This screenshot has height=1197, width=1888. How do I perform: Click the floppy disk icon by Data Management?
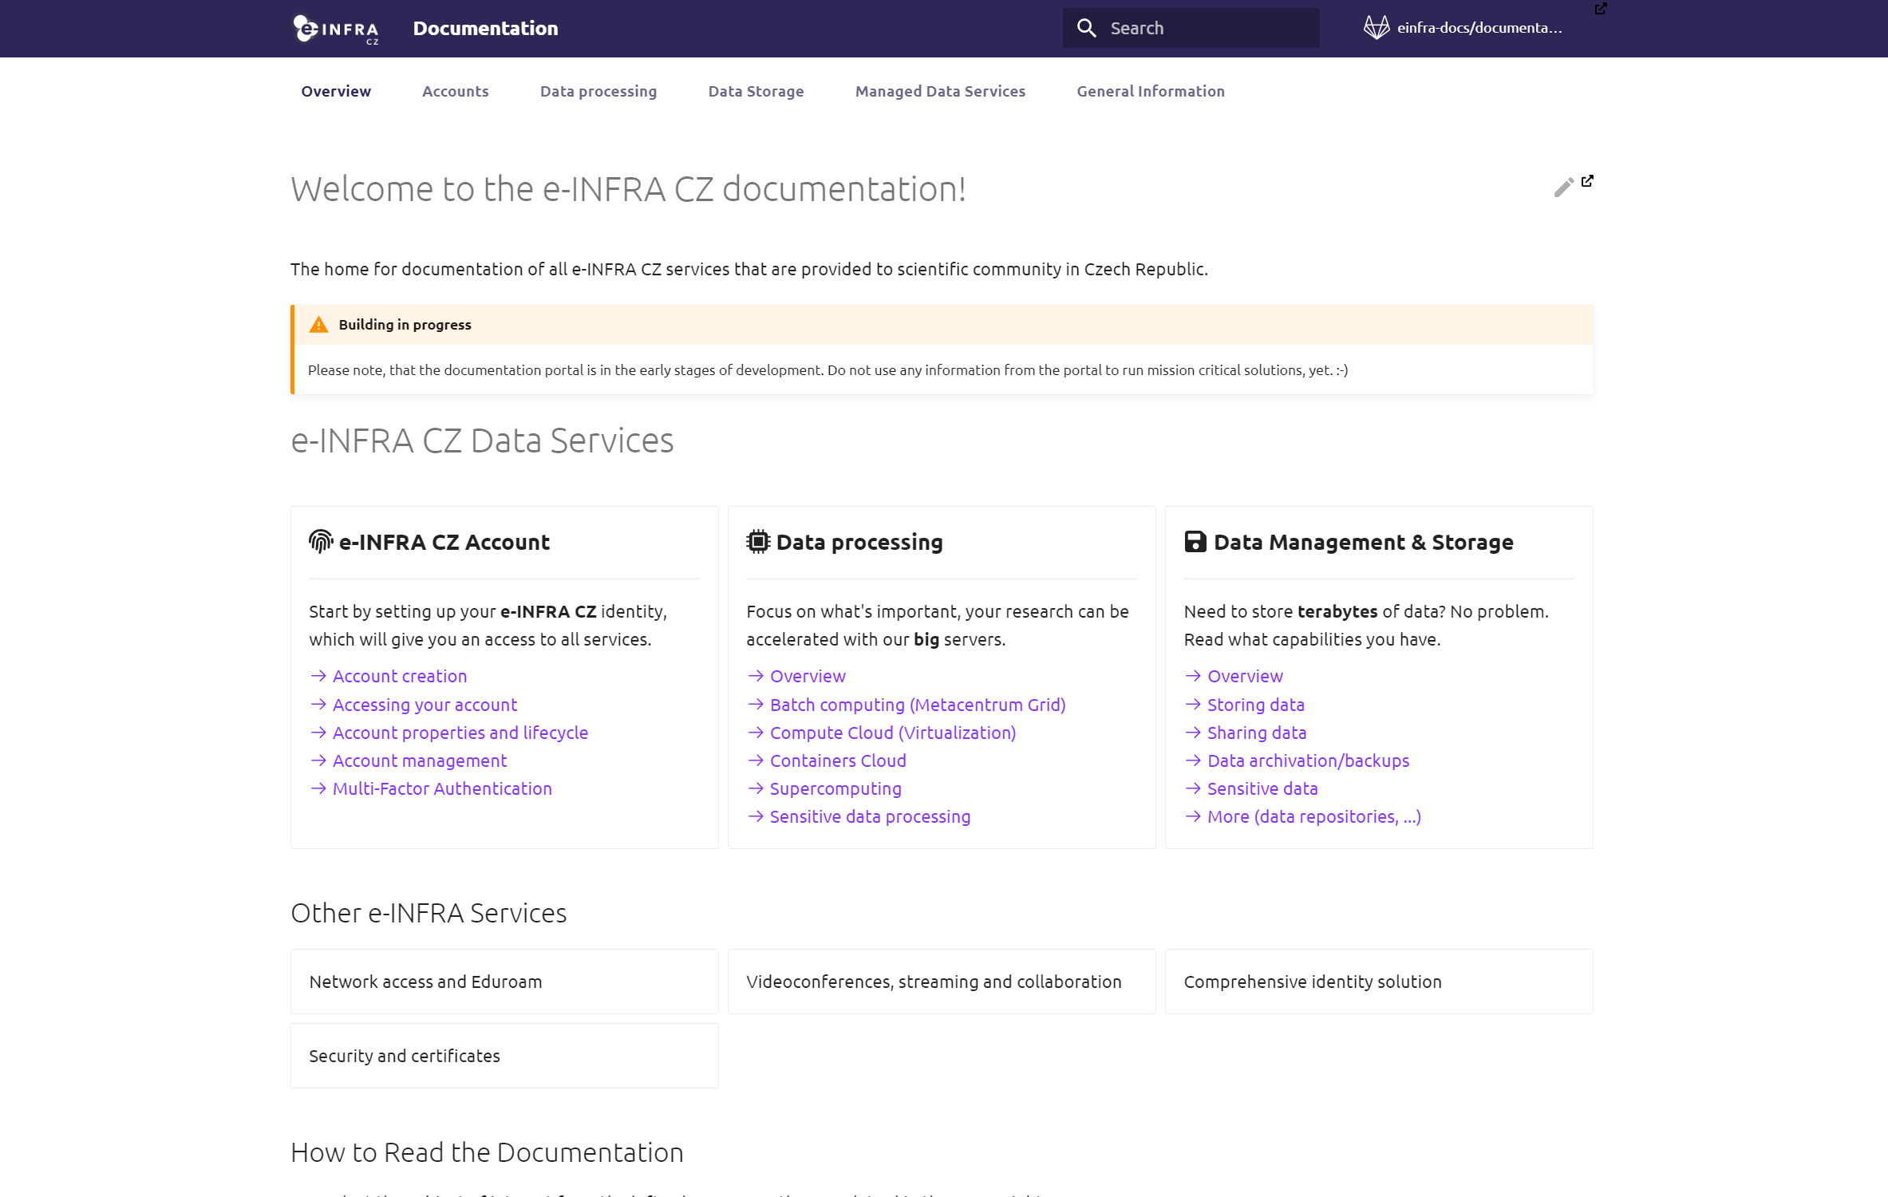pos(1195,541)
